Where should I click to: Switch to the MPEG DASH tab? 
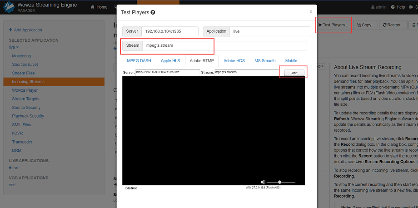pos(139,61)
